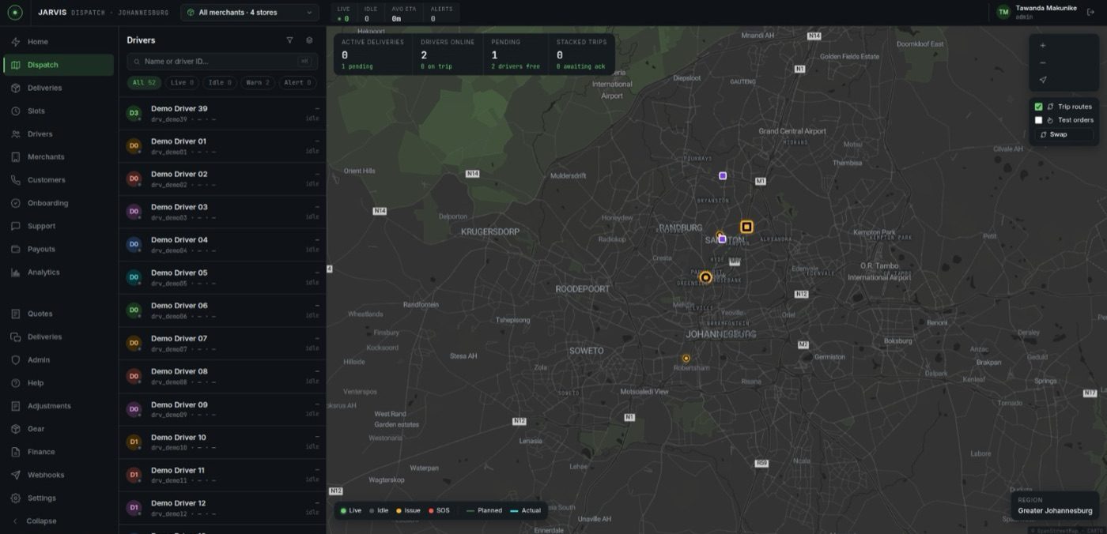Select the Demo Driver 39 row
1107x534 pixels.
click(x=222, y=114)
